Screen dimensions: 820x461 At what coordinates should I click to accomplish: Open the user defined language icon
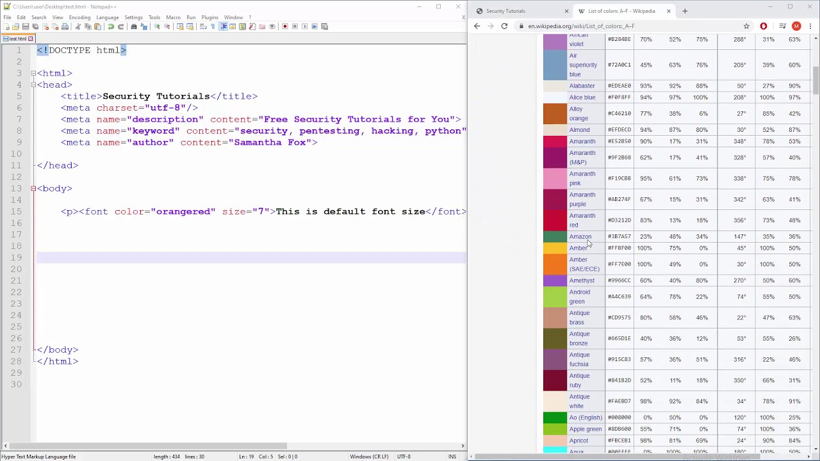[233, 26]
